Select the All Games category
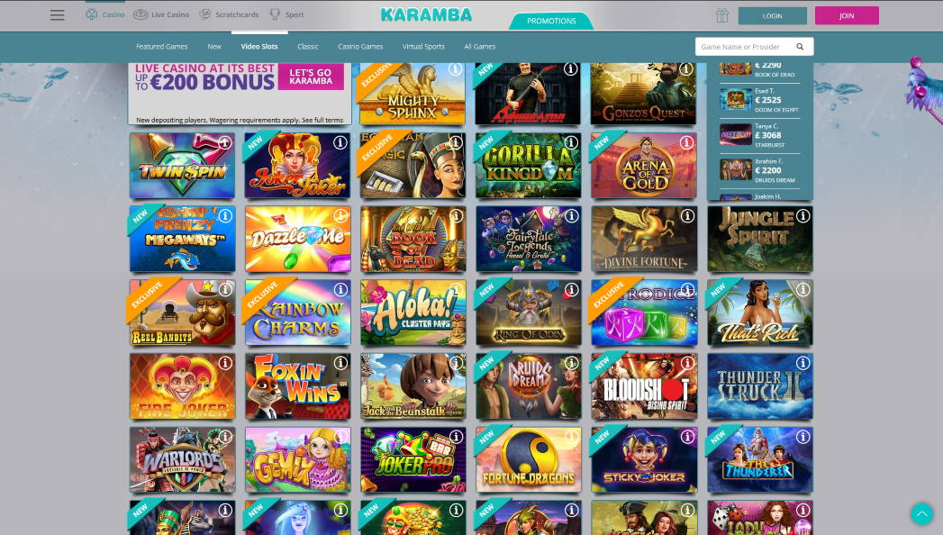 (x=480, y=46)
